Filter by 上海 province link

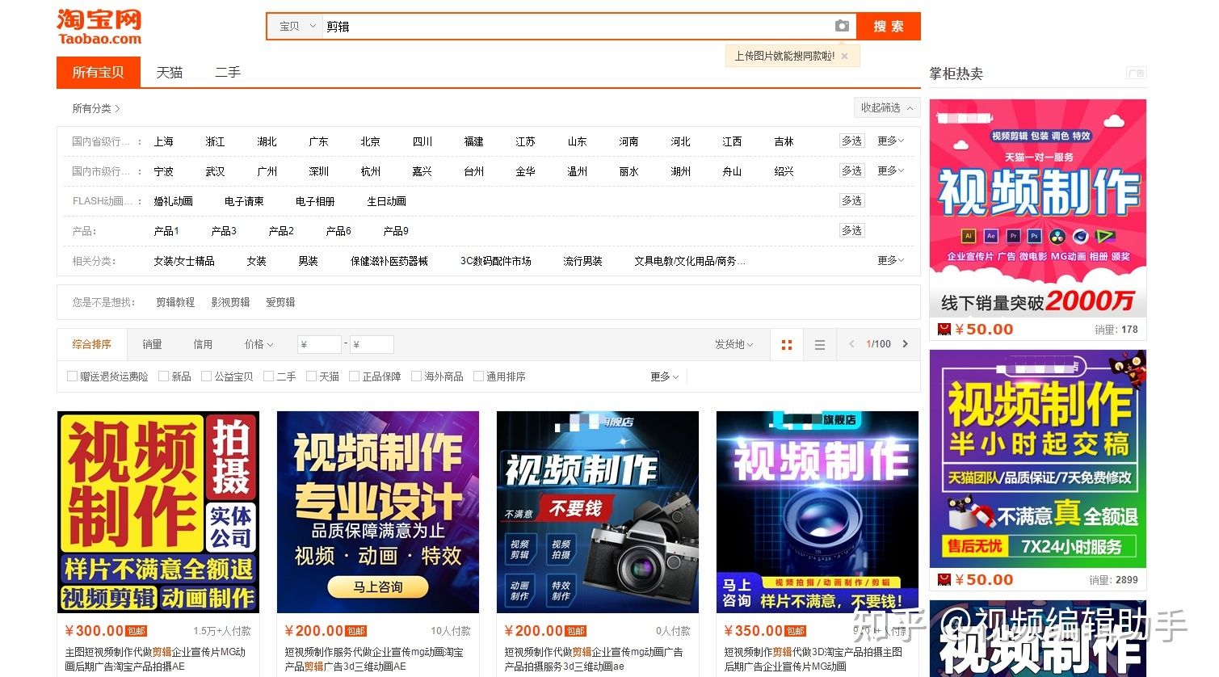[163, 141]
